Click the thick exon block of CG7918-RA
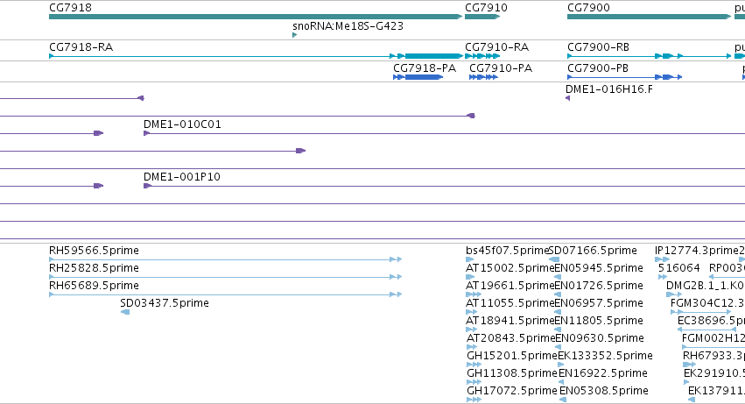The width and height of the screenshot is (745, 404). pos(433,56)
